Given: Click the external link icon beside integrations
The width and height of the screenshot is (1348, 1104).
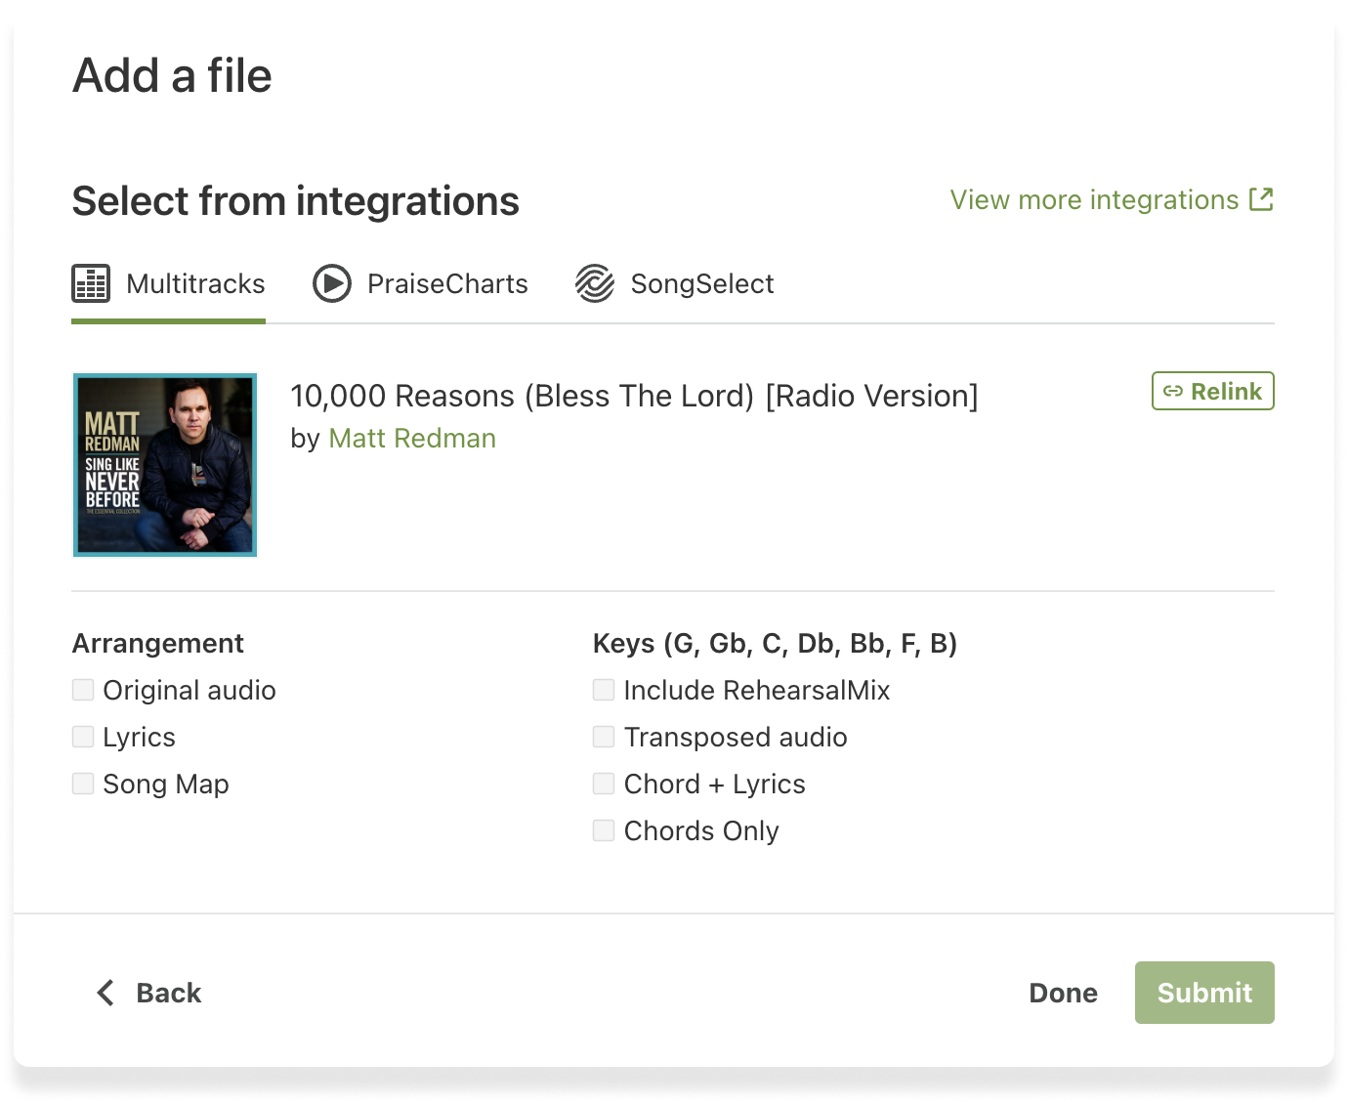Looking at the screenshot, I should point(1261,199).
